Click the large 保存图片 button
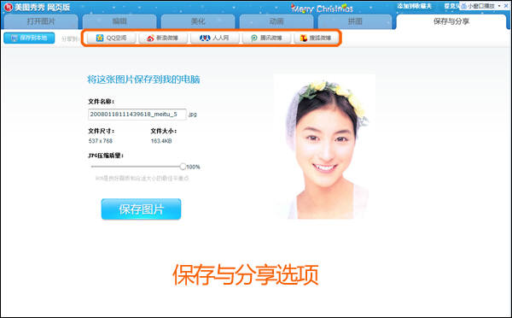The height and width of the screenshot is (318, 512). point(141,209)
